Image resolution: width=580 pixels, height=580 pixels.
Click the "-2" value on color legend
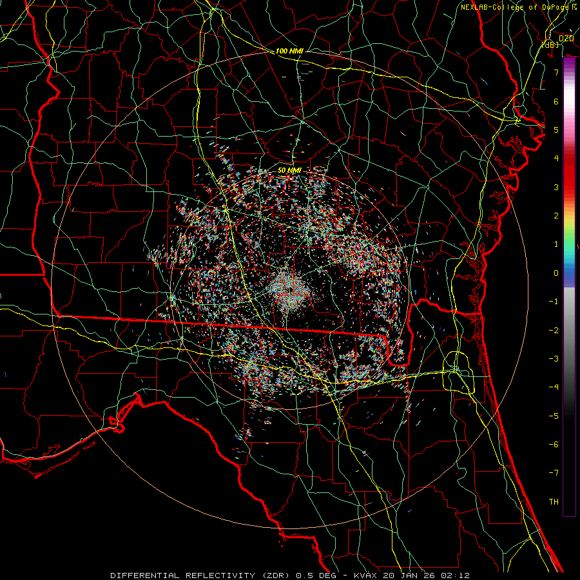(x=554, y=331)
